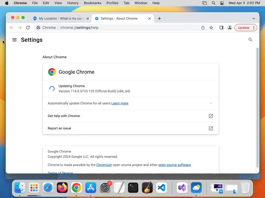265x198 pixels.
Task: Click Google Chrome in the dock
Action: click(76, 188)
